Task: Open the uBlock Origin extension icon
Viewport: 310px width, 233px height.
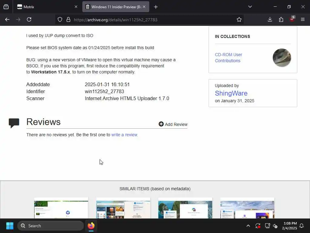Action: (x=292, y=19)
